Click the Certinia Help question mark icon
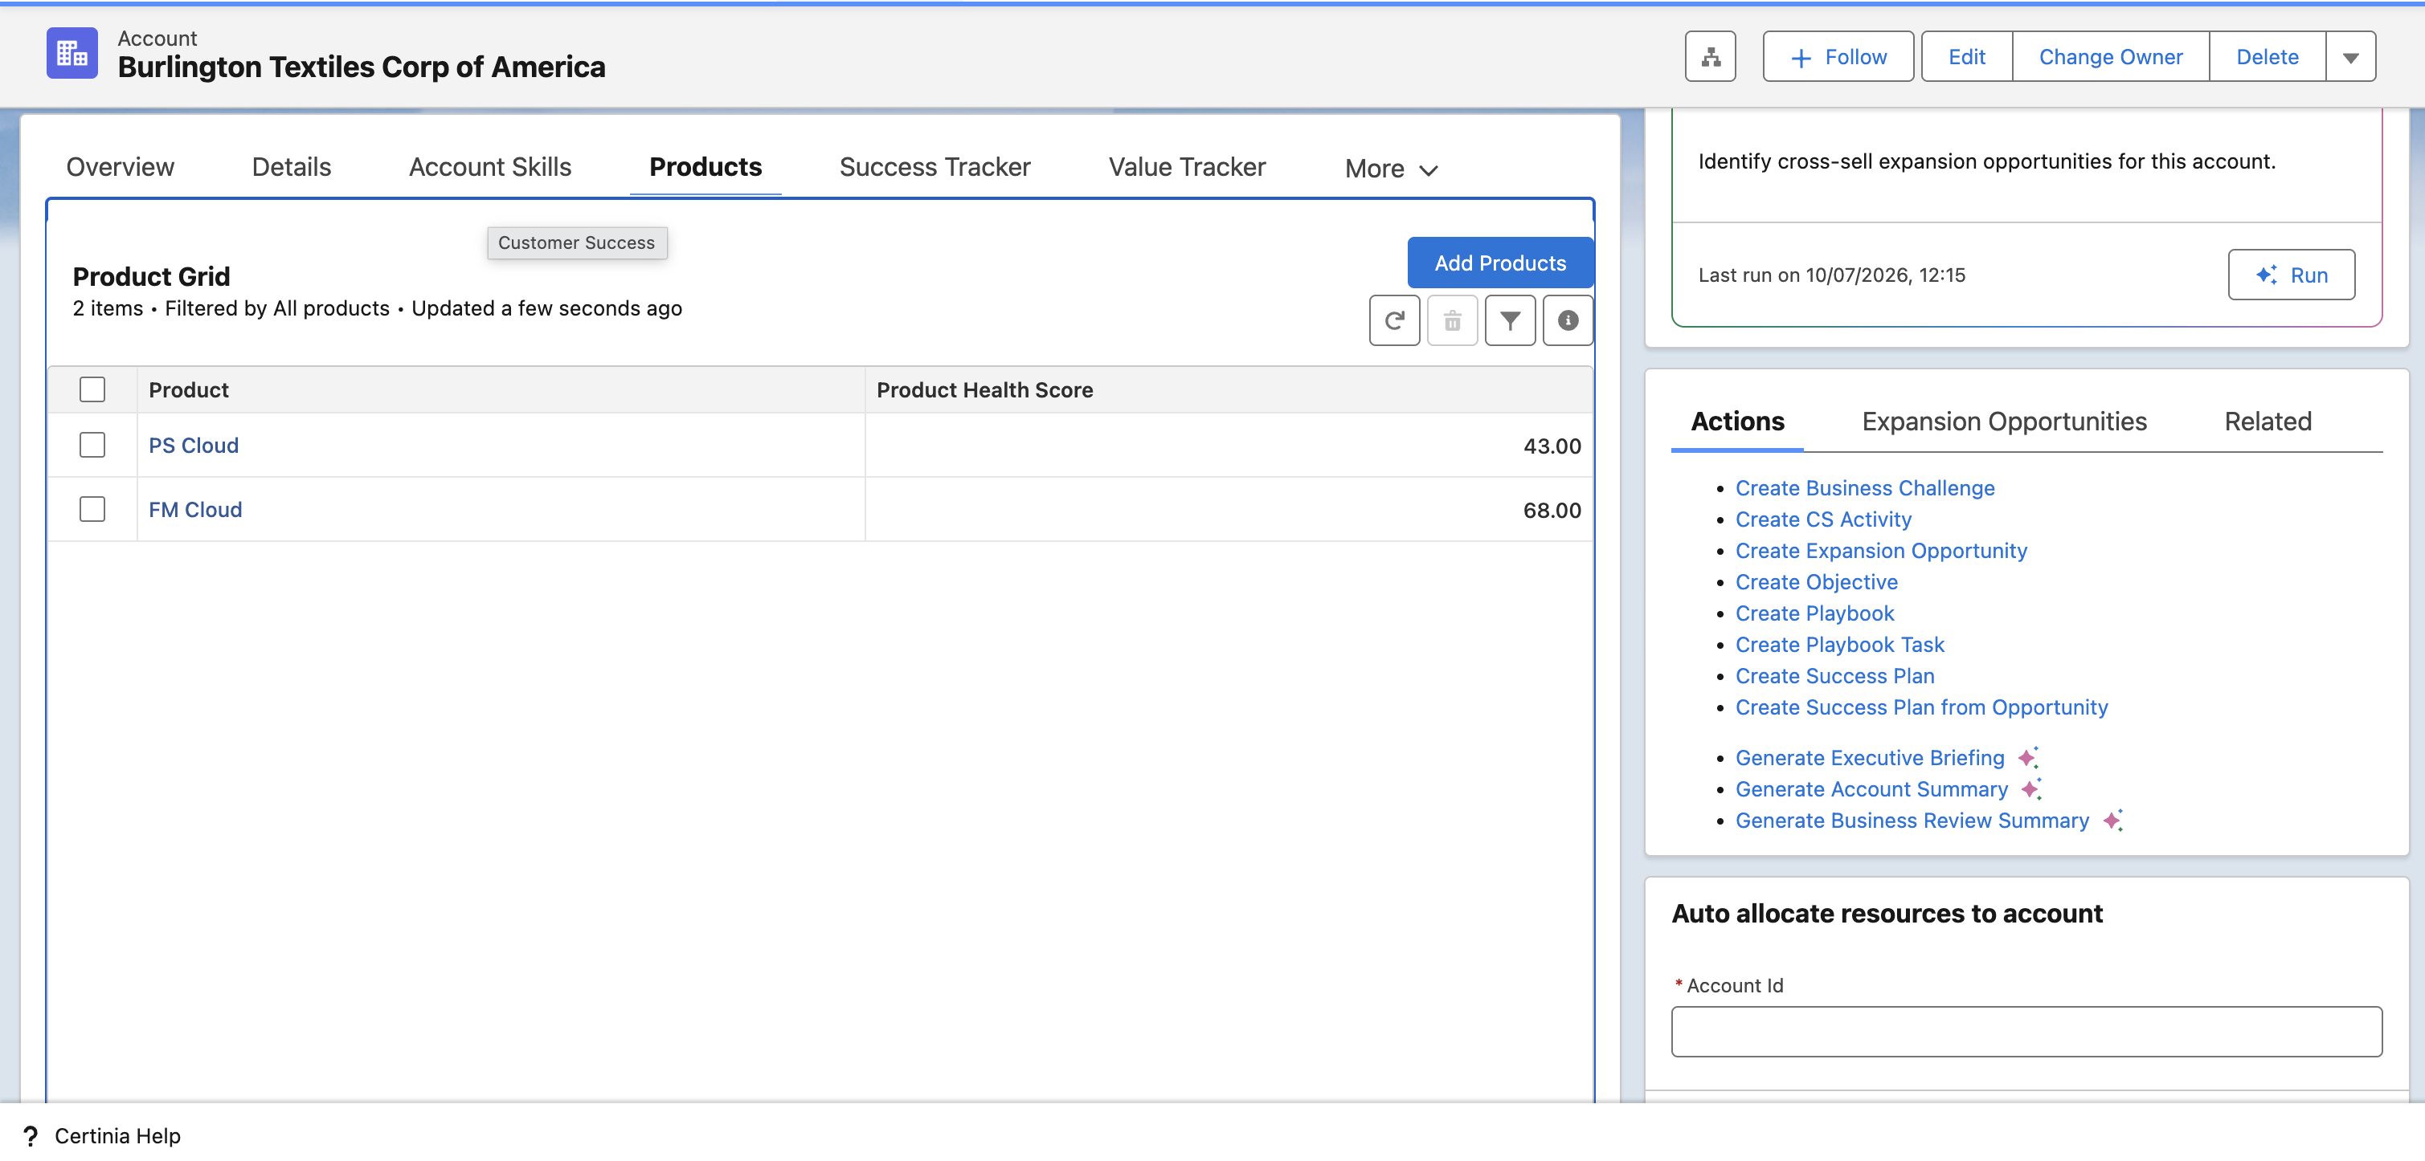 tap(30, 1135)
